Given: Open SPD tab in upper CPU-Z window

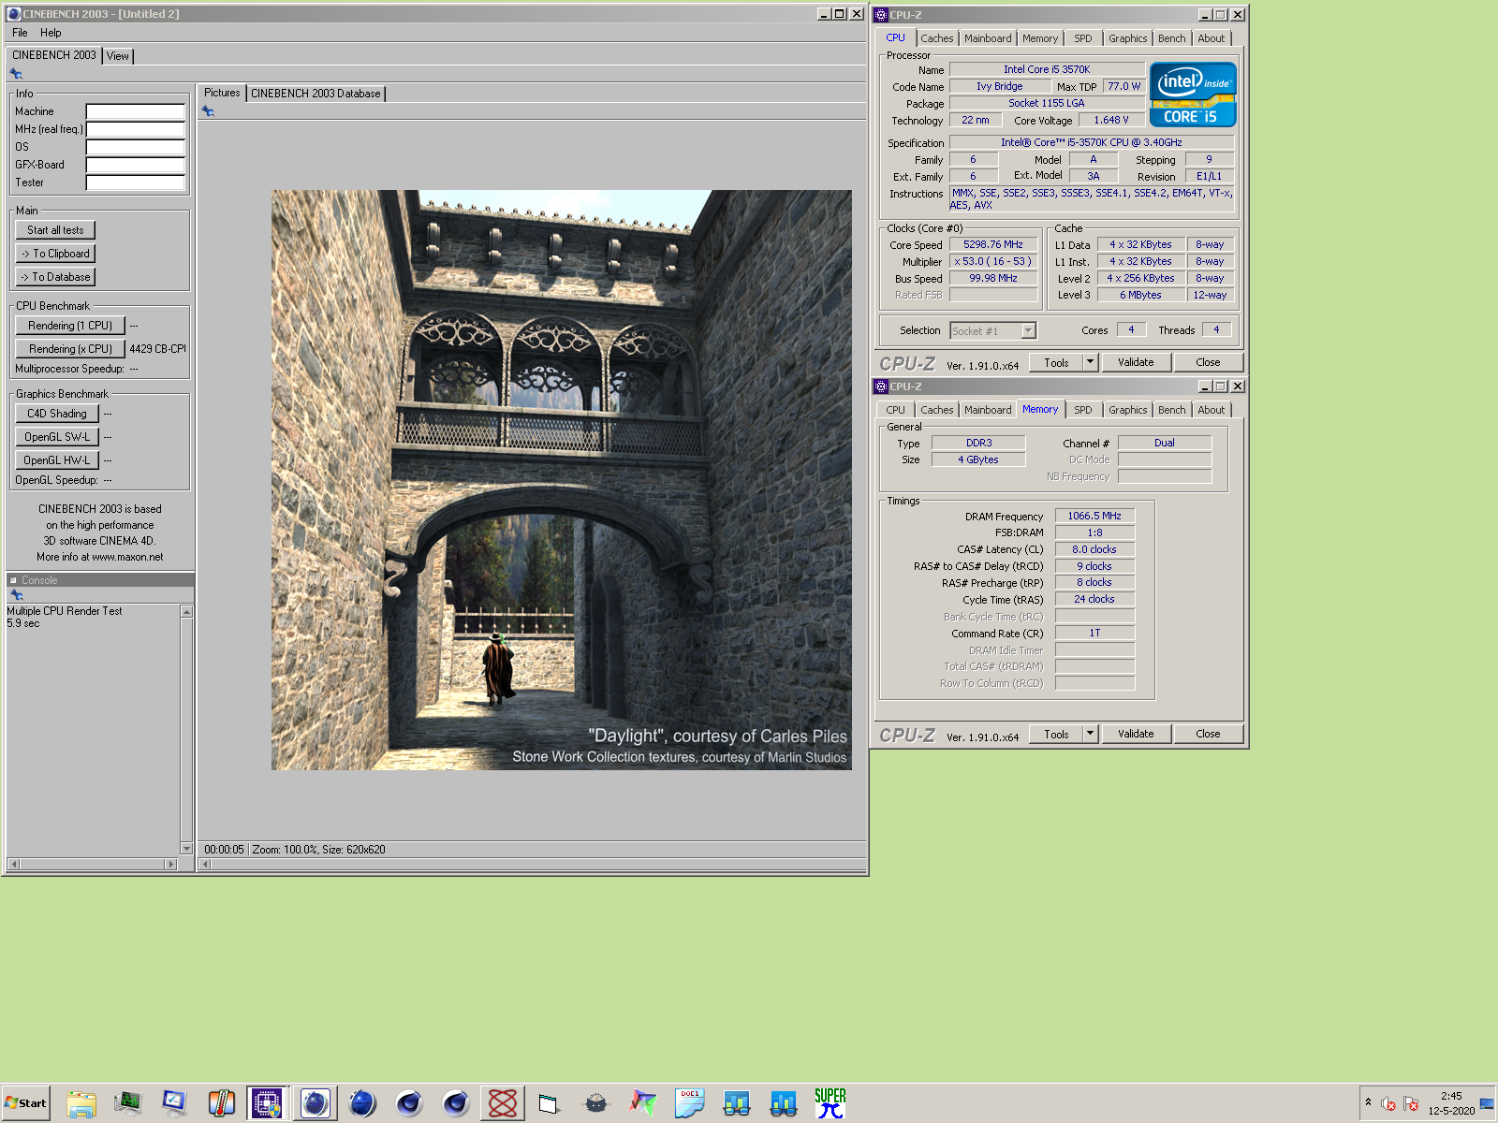Looking at the screenshot, I should (1083, 38).
